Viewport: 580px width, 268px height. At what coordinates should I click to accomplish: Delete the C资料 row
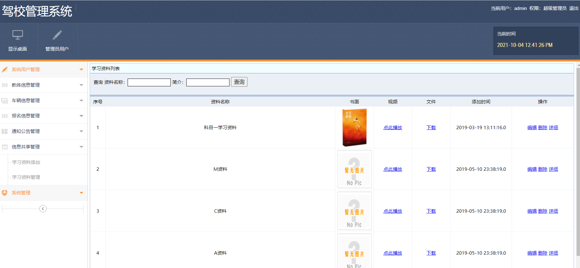(543, 211)
